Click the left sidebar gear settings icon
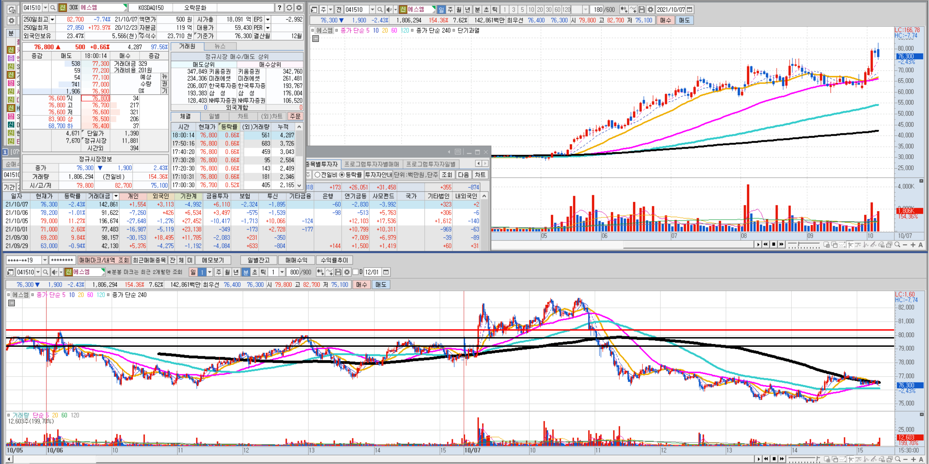This screenshot has height=464, width=929. coord(11,21)
